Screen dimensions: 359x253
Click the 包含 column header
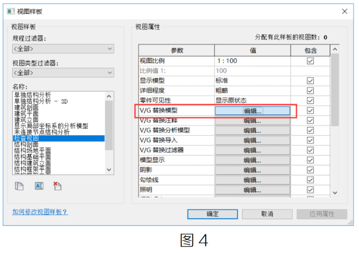coord(310,51)
